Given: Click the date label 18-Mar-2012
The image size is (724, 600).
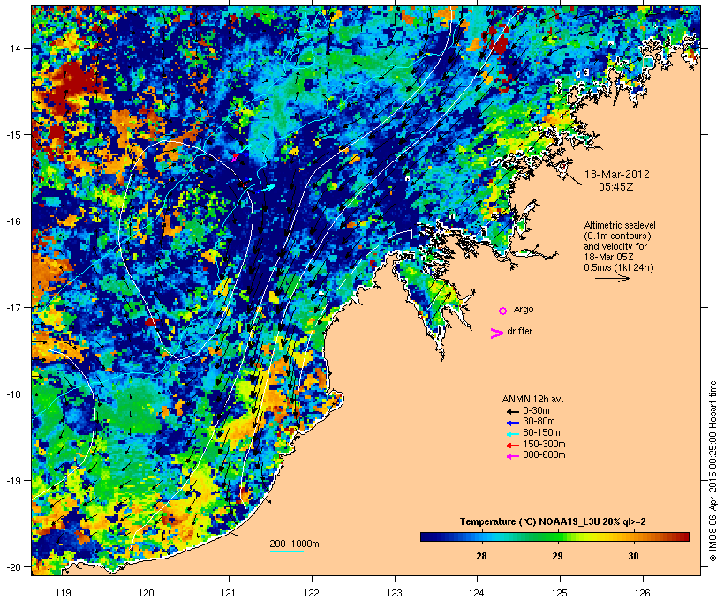Looking at the screenshot, I should (x=617, y=175).
